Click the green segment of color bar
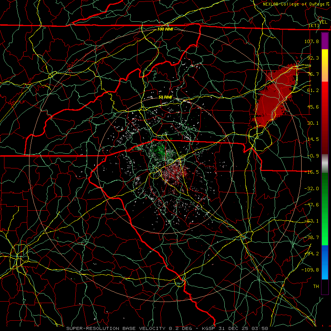 coord(325,209)
